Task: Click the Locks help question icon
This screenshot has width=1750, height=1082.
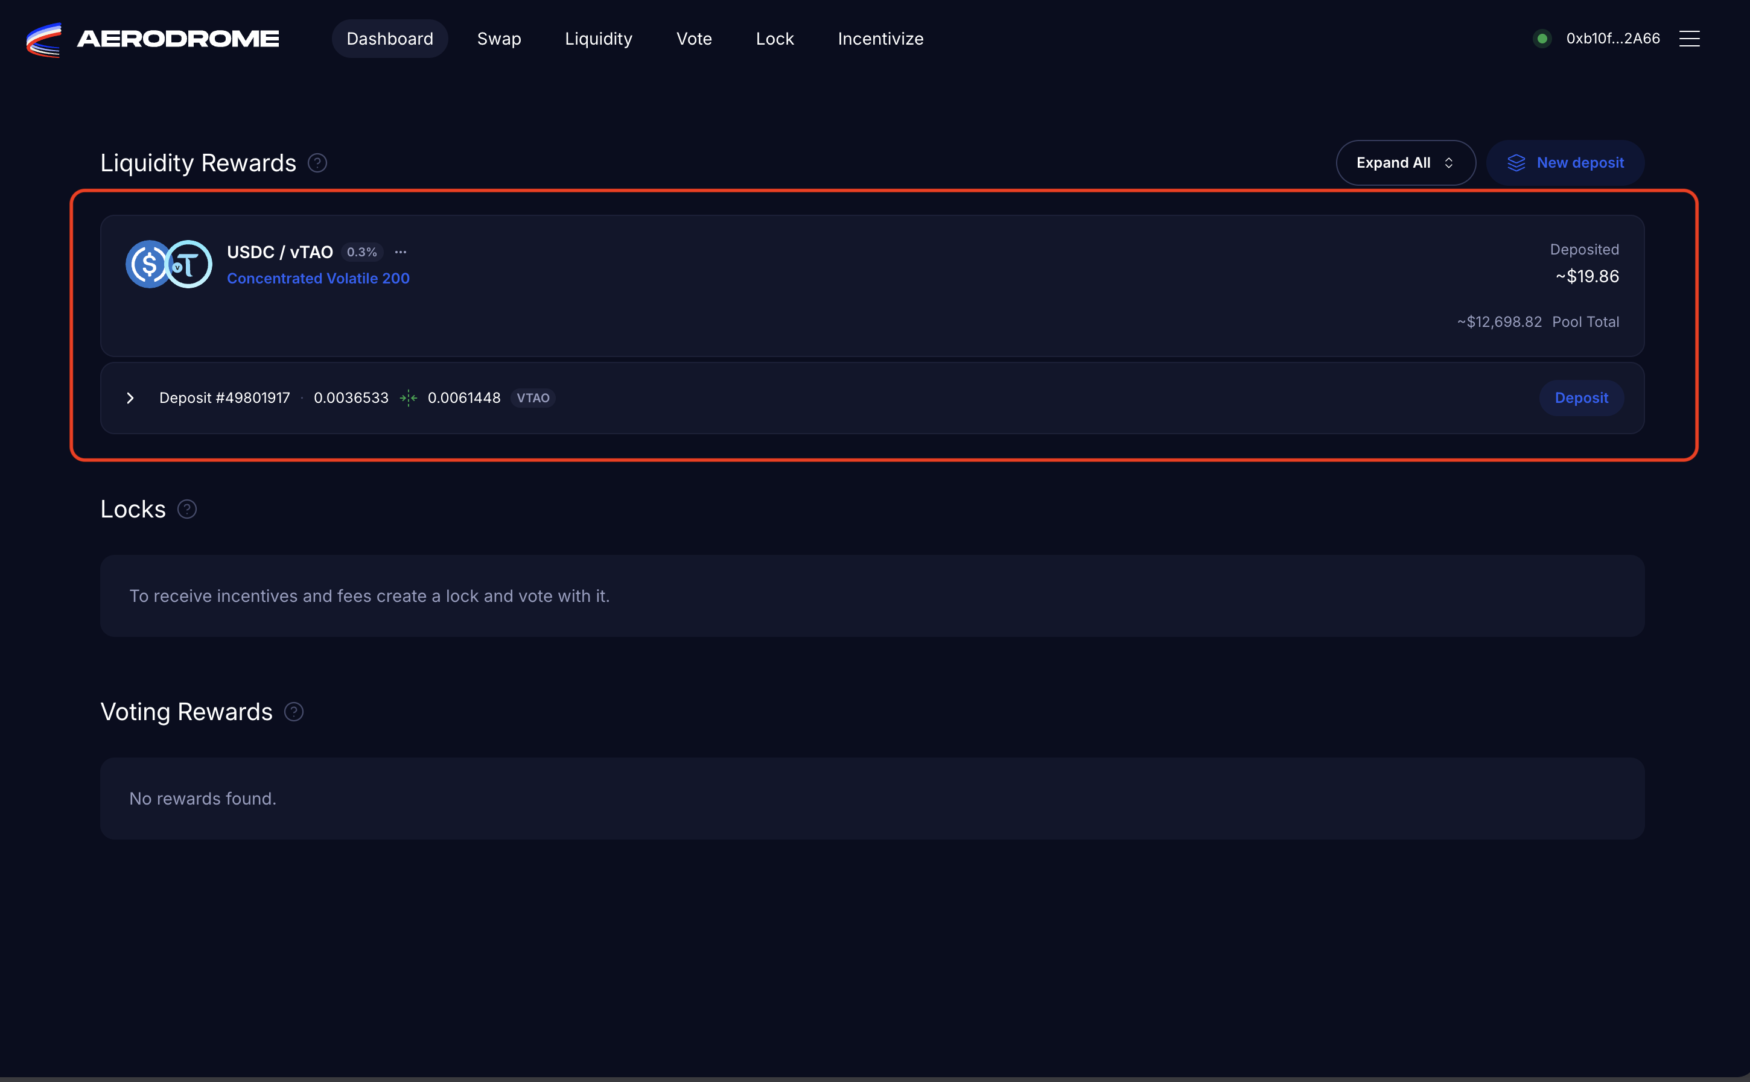Action: click(x=187, y=509)
